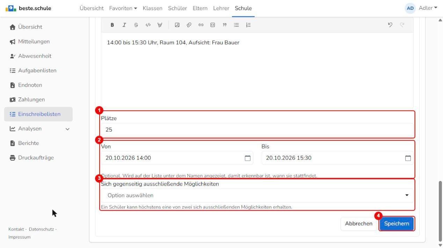Insert a code block
Image resolution: width=443 pixels, height=248 pixels.
(x=213, y=25)
